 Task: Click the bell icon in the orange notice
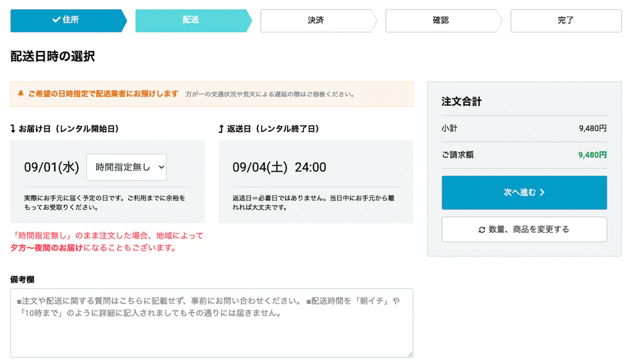(21, 94)
